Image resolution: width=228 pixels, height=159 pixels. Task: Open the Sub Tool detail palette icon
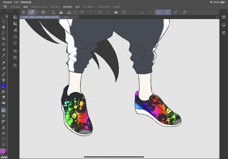click(15, 23)
